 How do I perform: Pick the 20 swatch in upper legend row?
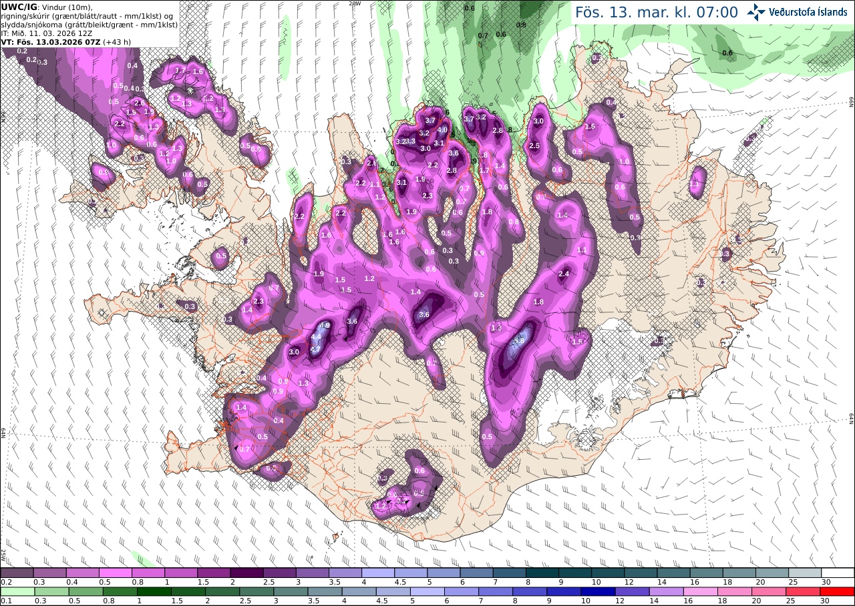(x=772, y=573)
